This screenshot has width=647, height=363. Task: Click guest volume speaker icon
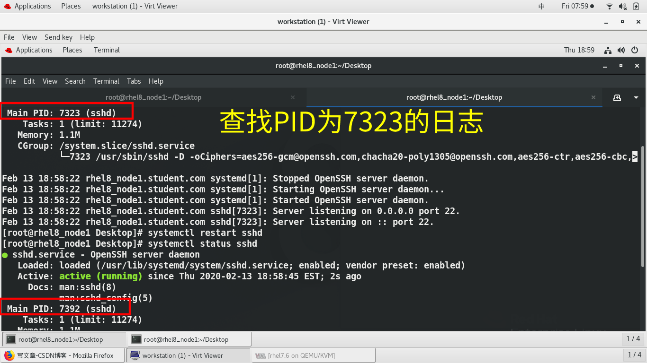click(621, 50)
